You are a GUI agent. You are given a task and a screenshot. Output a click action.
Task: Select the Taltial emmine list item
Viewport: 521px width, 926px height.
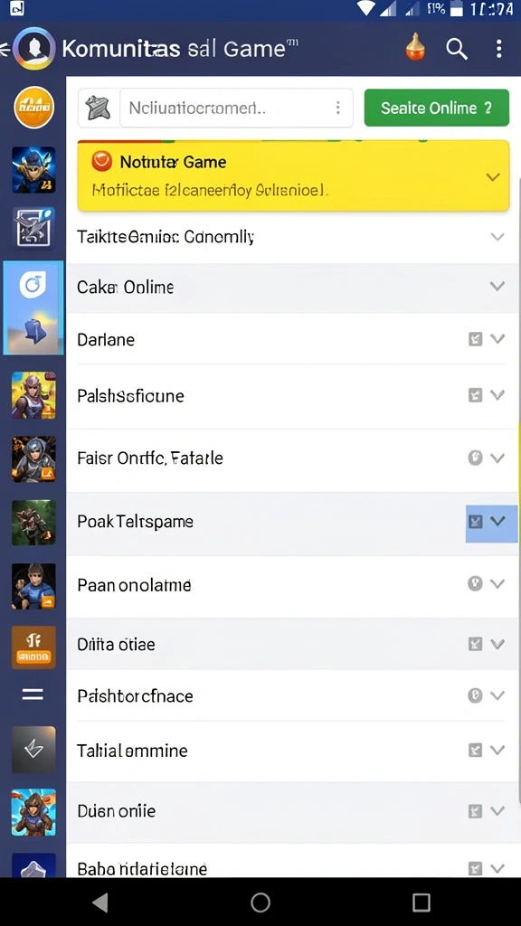tap(292, 751)
